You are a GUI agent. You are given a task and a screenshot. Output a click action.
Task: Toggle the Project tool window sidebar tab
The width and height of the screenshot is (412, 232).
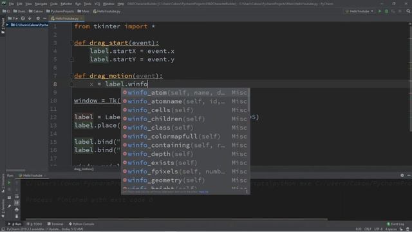[x=3, y=26]
